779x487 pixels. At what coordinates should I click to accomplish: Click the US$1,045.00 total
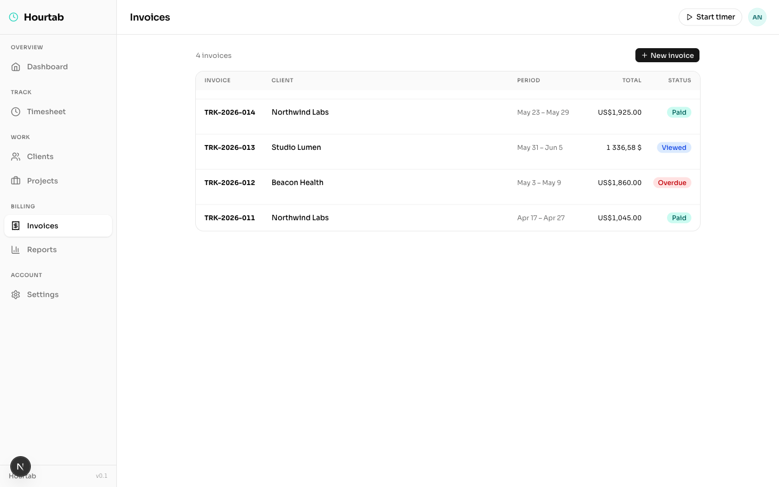619,218
